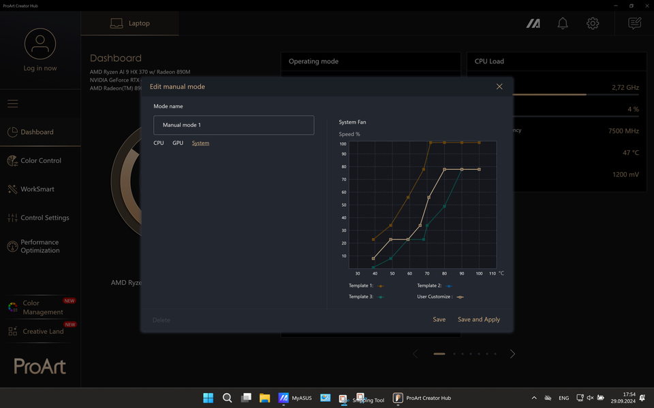The image size is (654, 408).
Task: Close the Edit manual mode dialog
Action: click(x=499, y=86)
